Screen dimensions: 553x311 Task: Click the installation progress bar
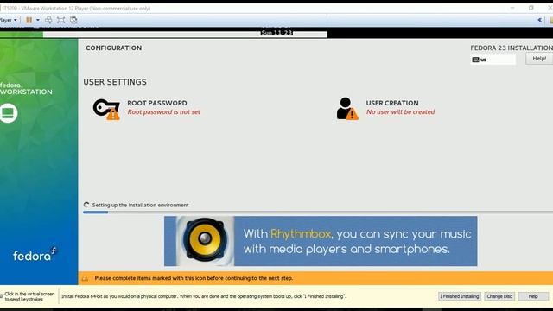point(318,213)
